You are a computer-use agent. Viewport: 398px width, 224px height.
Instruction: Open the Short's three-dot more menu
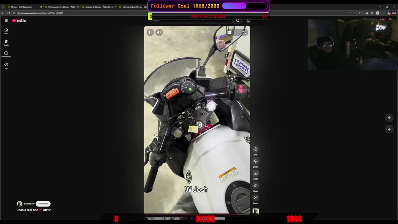pos(237,32)
